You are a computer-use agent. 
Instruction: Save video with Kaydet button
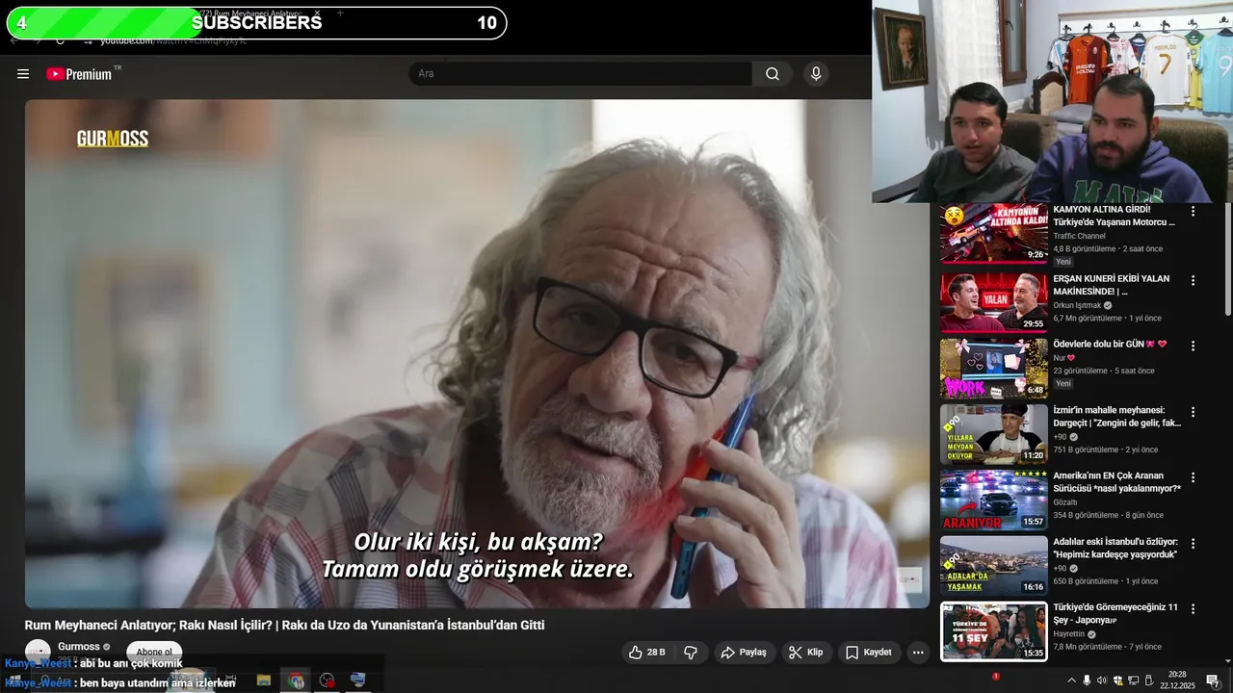869,653
